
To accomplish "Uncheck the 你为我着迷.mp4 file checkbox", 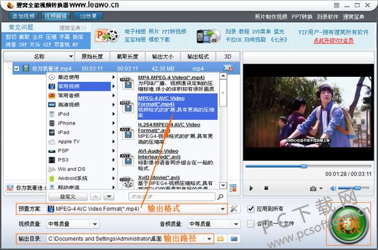I will [x=16, y=69].
